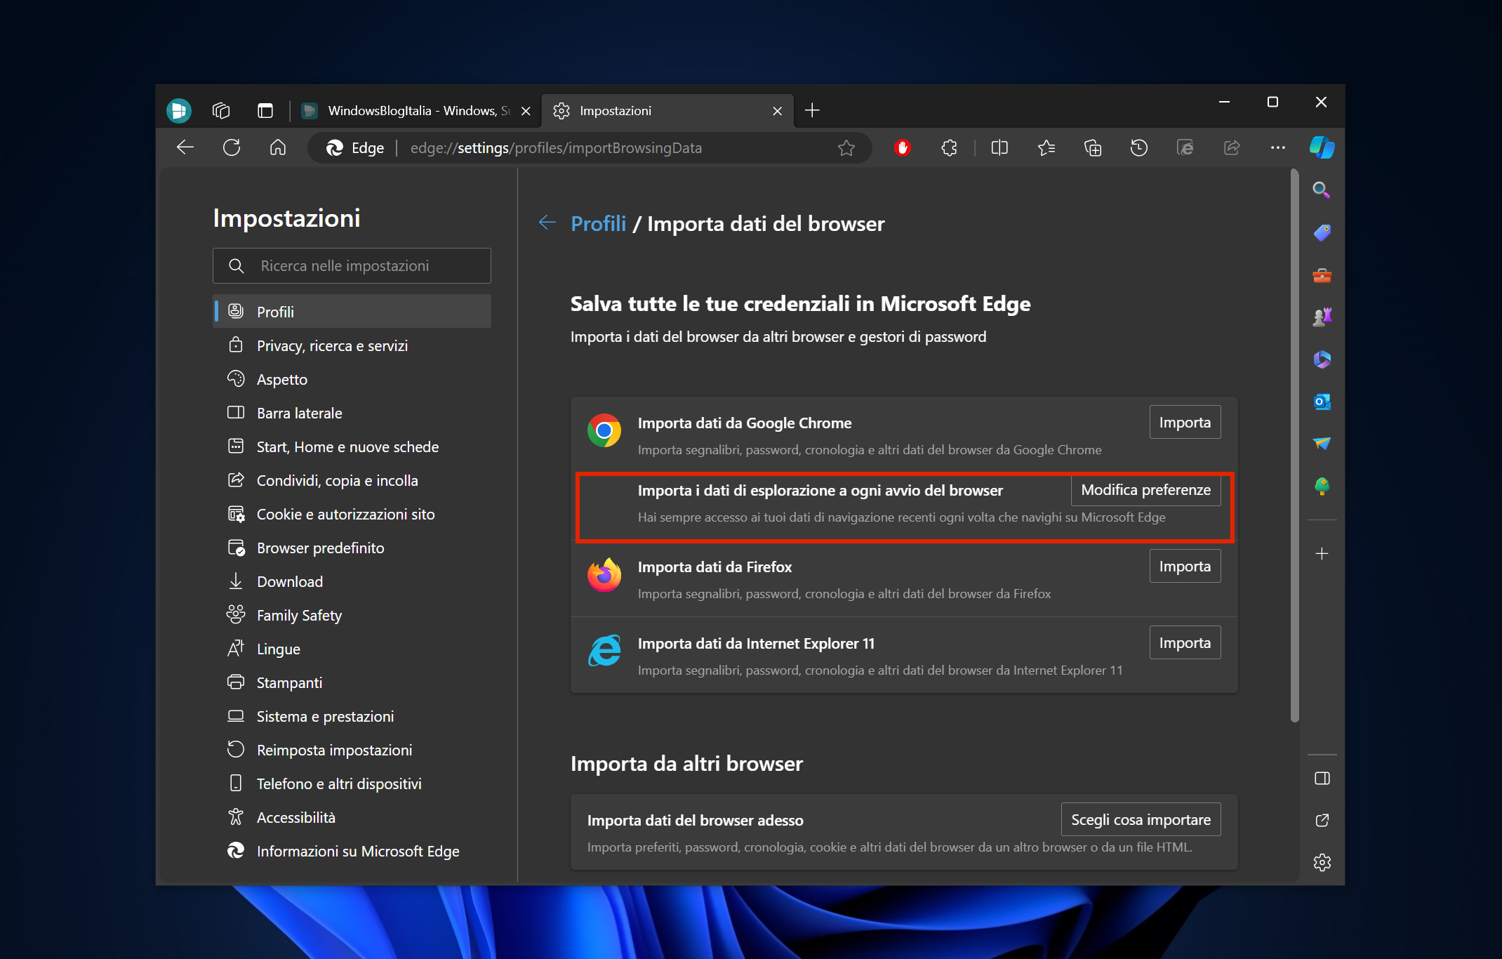
Task: Open the Favorites list icon
Action: point(1046,147)
